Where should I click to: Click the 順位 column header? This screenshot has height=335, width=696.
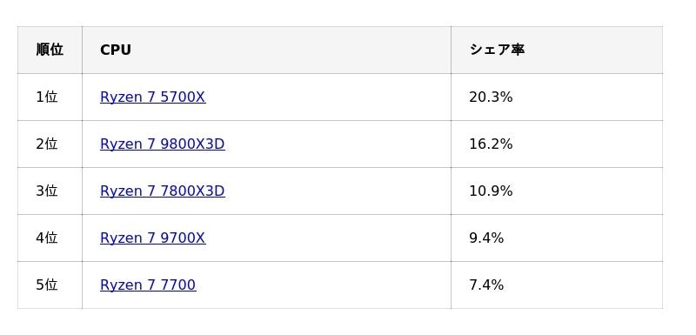[50, 50]
